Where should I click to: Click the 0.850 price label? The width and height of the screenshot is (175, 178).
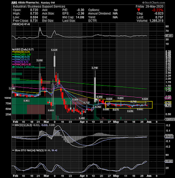(x=121, y=98)
